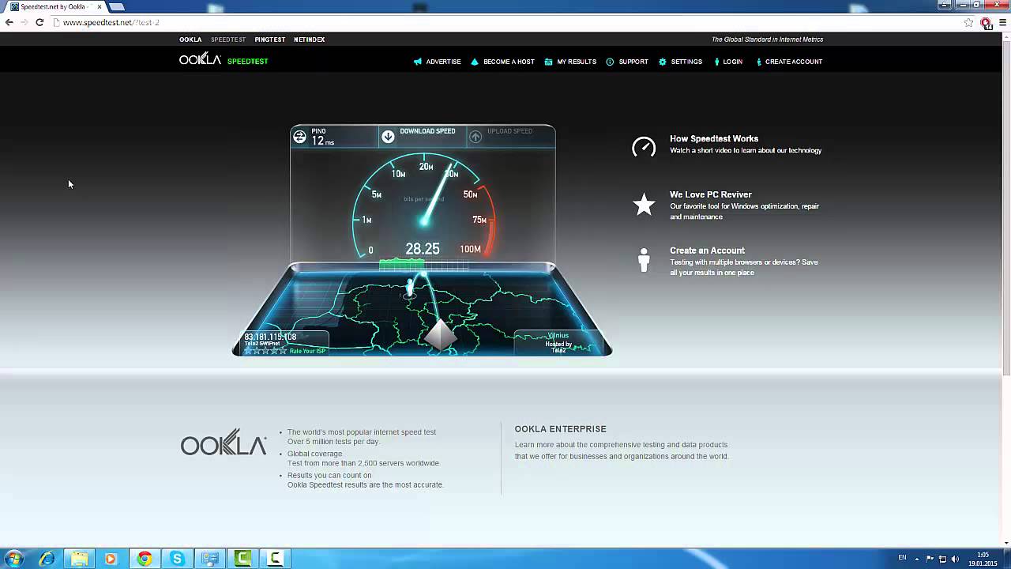Open the SUPPORT link
1011x569 pixels.
coord(633,62)
